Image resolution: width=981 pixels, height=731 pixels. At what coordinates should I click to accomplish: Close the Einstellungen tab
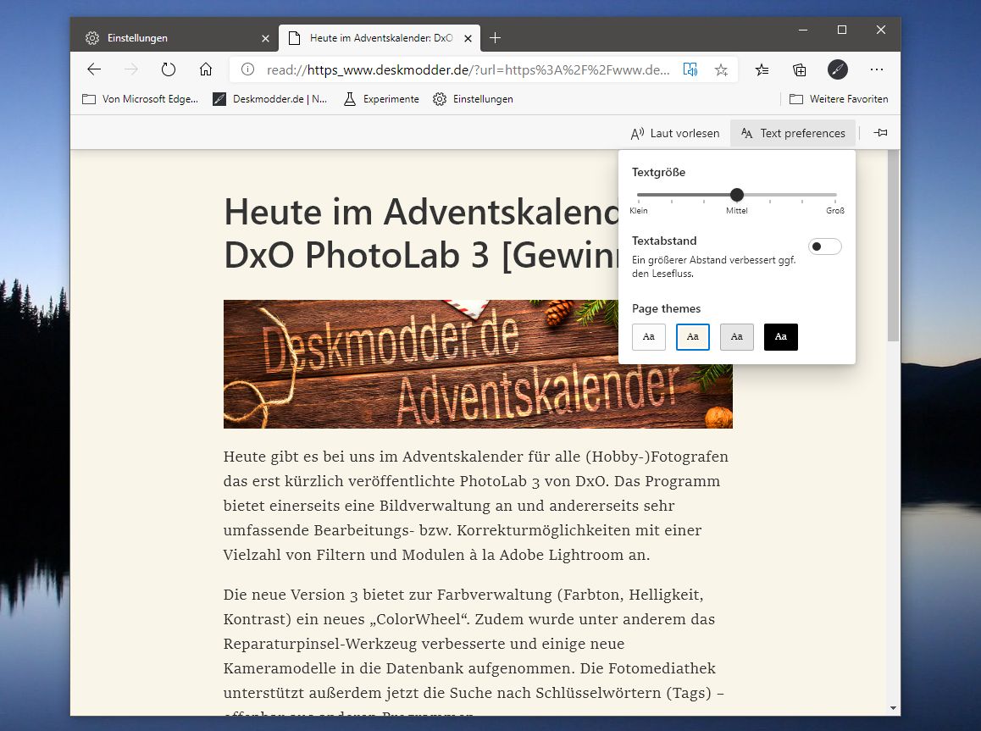pyautogui.click(x=265, y=38)
